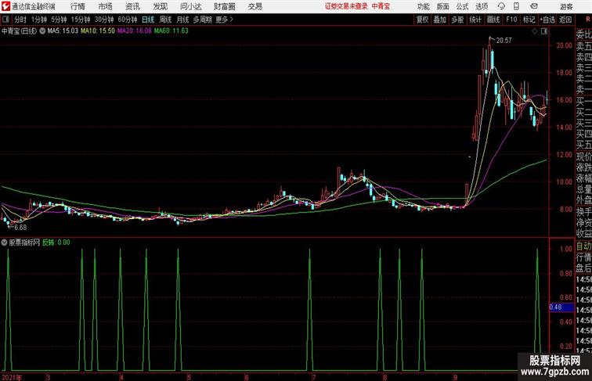This screenshot has width=592, height=381.
Task: Expand the 中青宝 main chart indicator dropdown
Action: 42,31
